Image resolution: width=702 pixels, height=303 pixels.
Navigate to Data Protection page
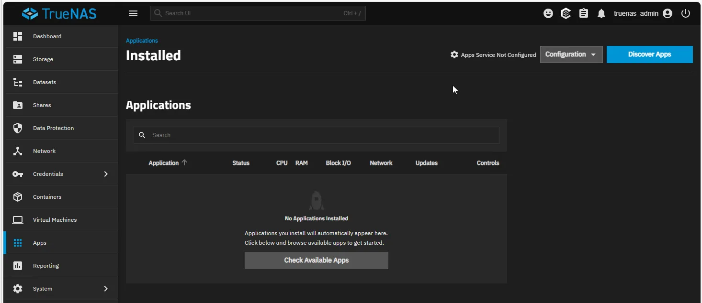(x=53, y=128)
